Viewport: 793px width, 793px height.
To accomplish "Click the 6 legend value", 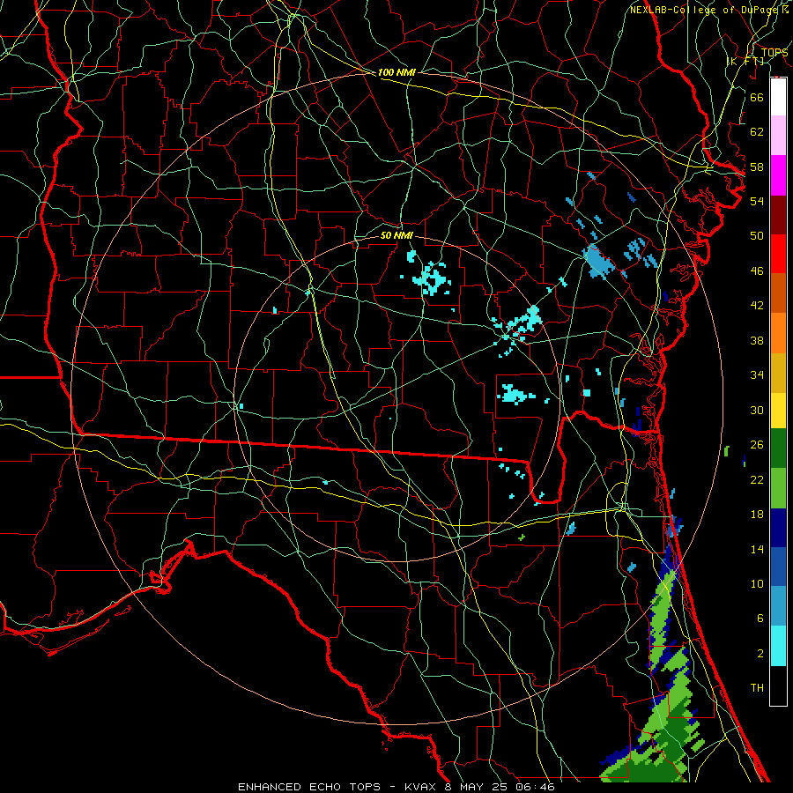I will click(760, 619).
